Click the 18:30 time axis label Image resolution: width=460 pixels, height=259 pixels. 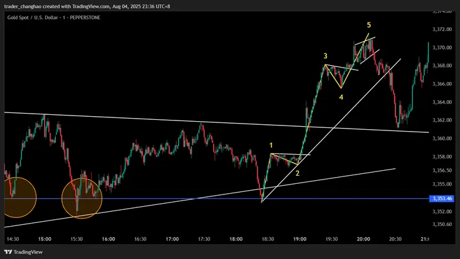point(267,239)
